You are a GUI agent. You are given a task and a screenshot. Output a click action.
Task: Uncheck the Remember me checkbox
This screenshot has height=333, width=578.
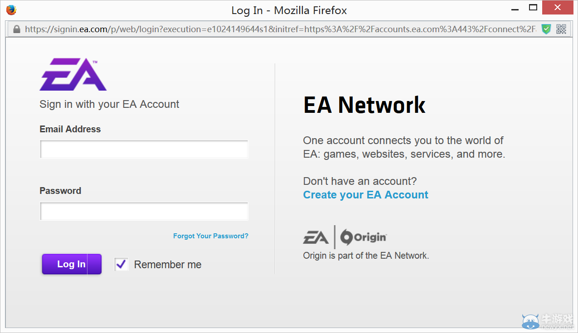pyautogui.click(x=121, y=265)
